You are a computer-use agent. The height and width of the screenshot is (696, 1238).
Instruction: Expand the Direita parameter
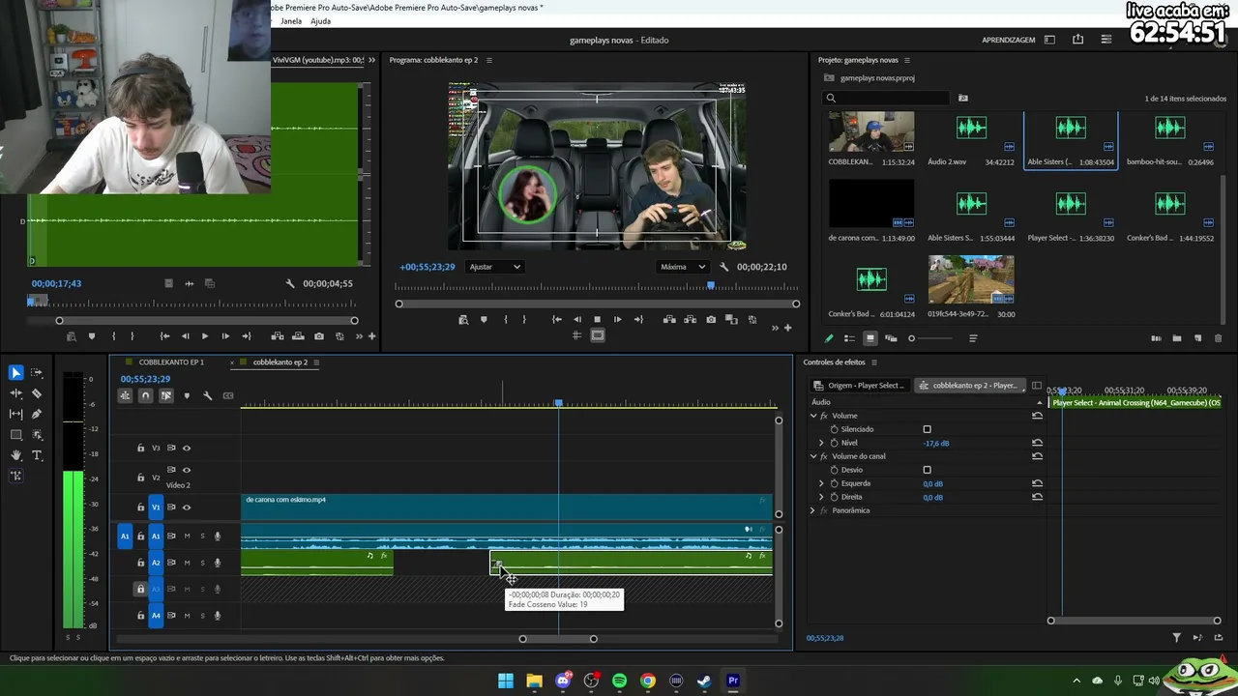(821, 497)
